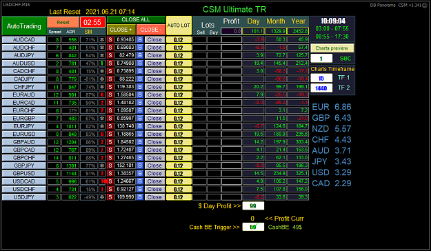Click the GBP 6.43 currency strength entry
431x251 pixels.
click(x=332, y=118)
